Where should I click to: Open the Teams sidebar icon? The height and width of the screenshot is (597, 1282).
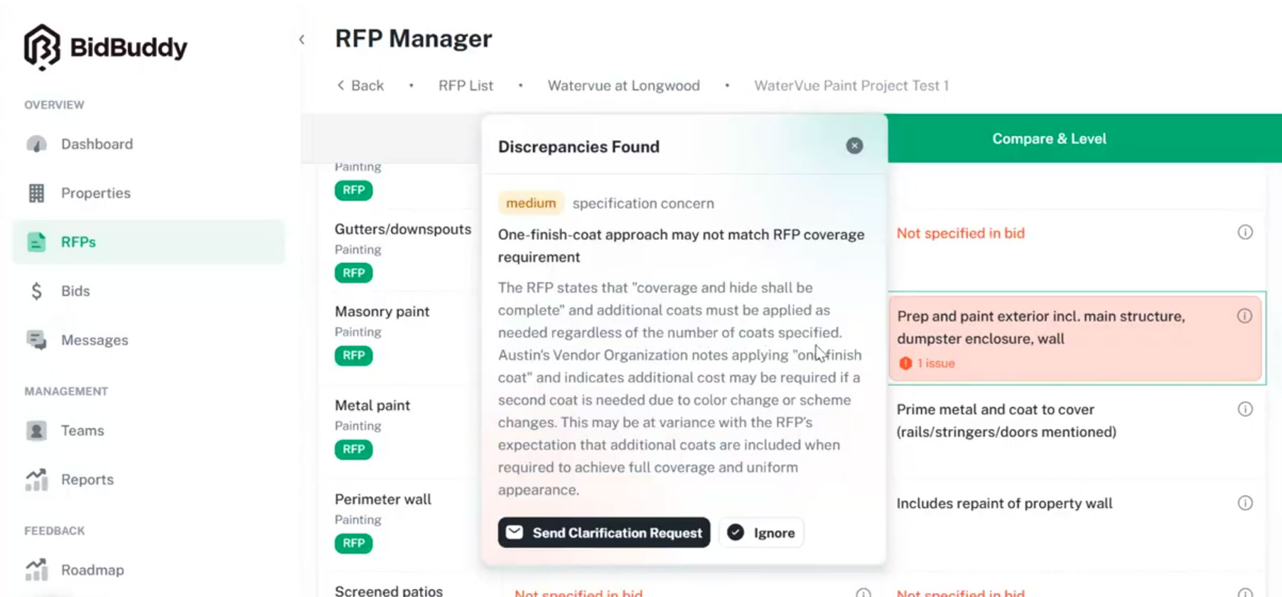[36, 431]
